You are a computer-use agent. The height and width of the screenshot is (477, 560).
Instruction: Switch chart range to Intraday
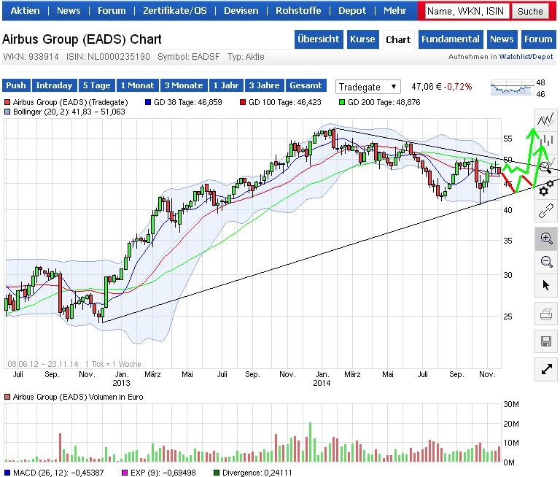click(54, 85)
